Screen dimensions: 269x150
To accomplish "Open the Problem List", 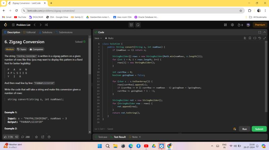I will pos(21,25).
